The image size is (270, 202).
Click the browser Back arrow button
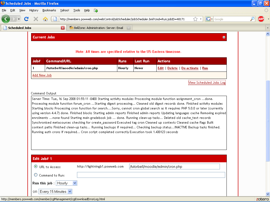point(6,19)
